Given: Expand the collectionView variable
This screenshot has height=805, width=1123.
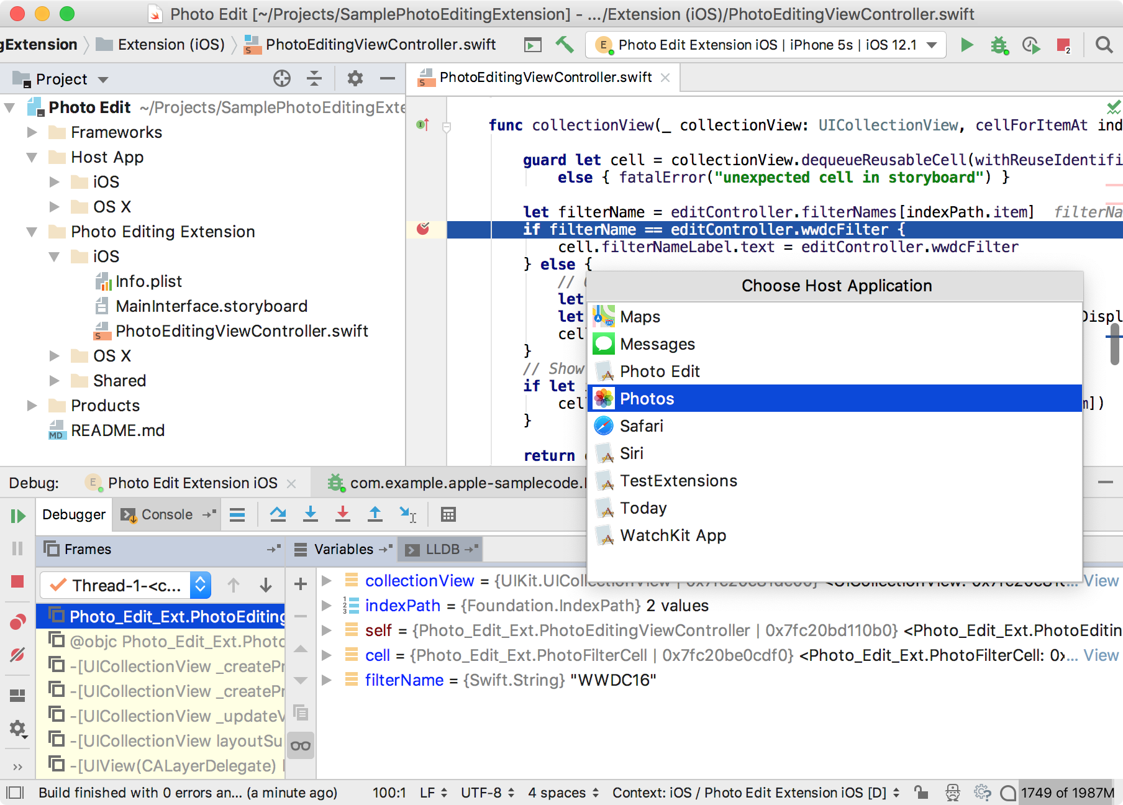Looking at the screenshot, I should click(326, 581).
